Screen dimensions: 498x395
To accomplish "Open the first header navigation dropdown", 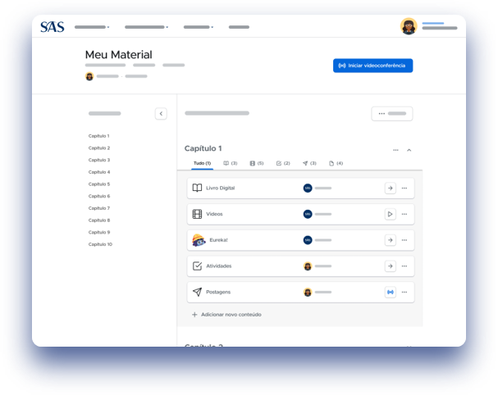I will 92,27.
